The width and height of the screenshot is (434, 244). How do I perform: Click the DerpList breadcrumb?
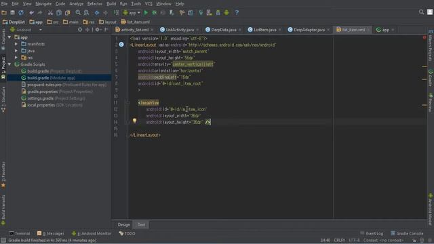14,22
